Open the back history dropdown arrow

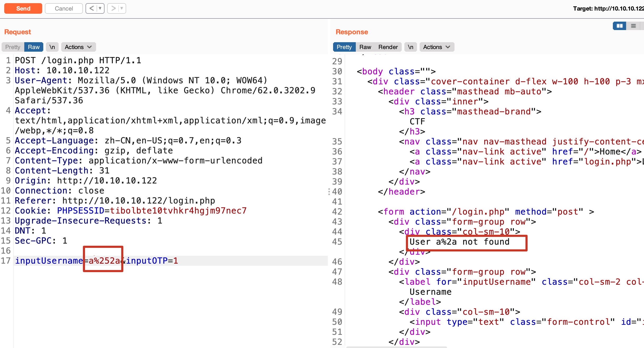point(100,8)
